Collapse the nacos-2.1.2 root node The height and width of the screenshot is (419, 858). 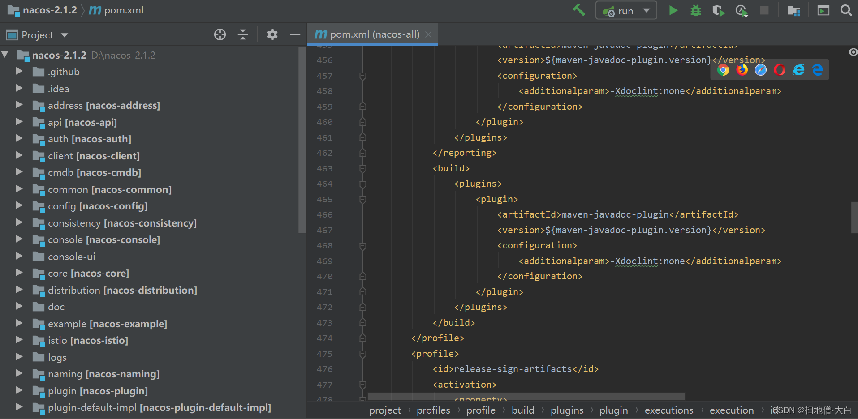point(5,55)
